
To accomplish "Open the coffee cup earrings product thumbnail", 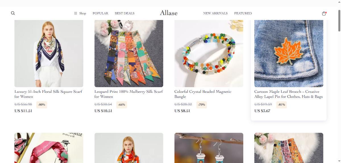I will coord(209,148).
